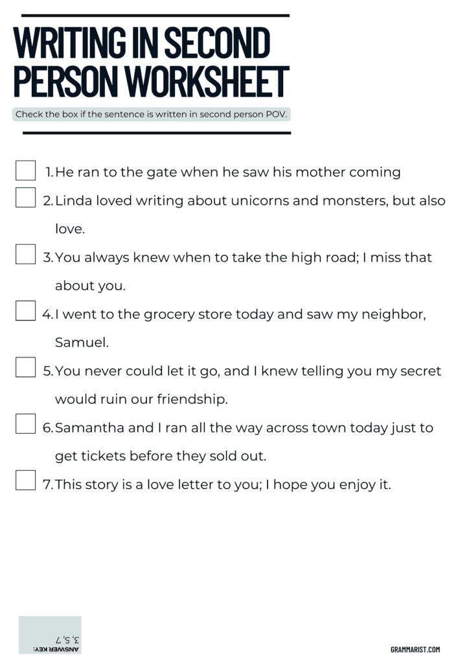Click the GRAMMARIST.COM link
The image size is (469, 664).
tap(415, 649)
